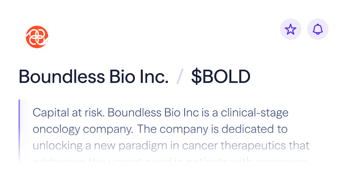Switch to the Boundless Bio Inc. name heading

94,77
